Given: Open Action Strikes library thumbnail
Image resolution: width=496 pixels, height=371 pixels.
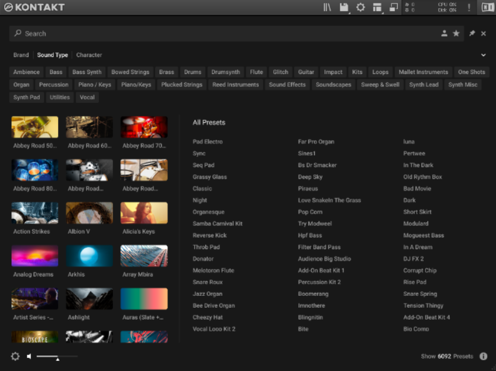Looking at the screenshot, I should point(35,213).
